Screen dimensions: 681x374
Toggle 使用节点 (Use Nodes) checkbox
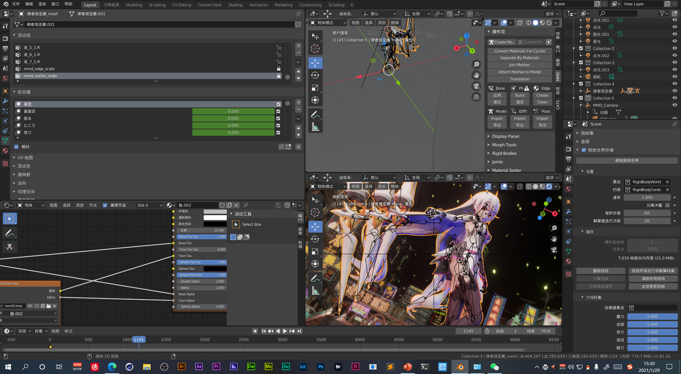tap(105, 205)
